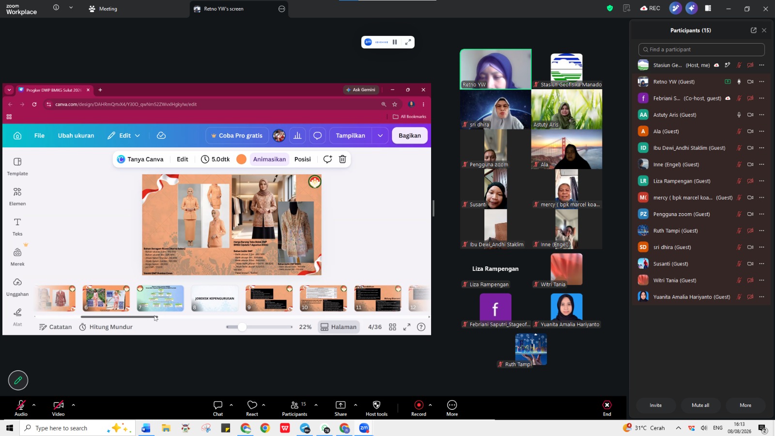Open the Zoom annotation pencil tool
This screenshot has height=436, width=775.
(18, 380)
